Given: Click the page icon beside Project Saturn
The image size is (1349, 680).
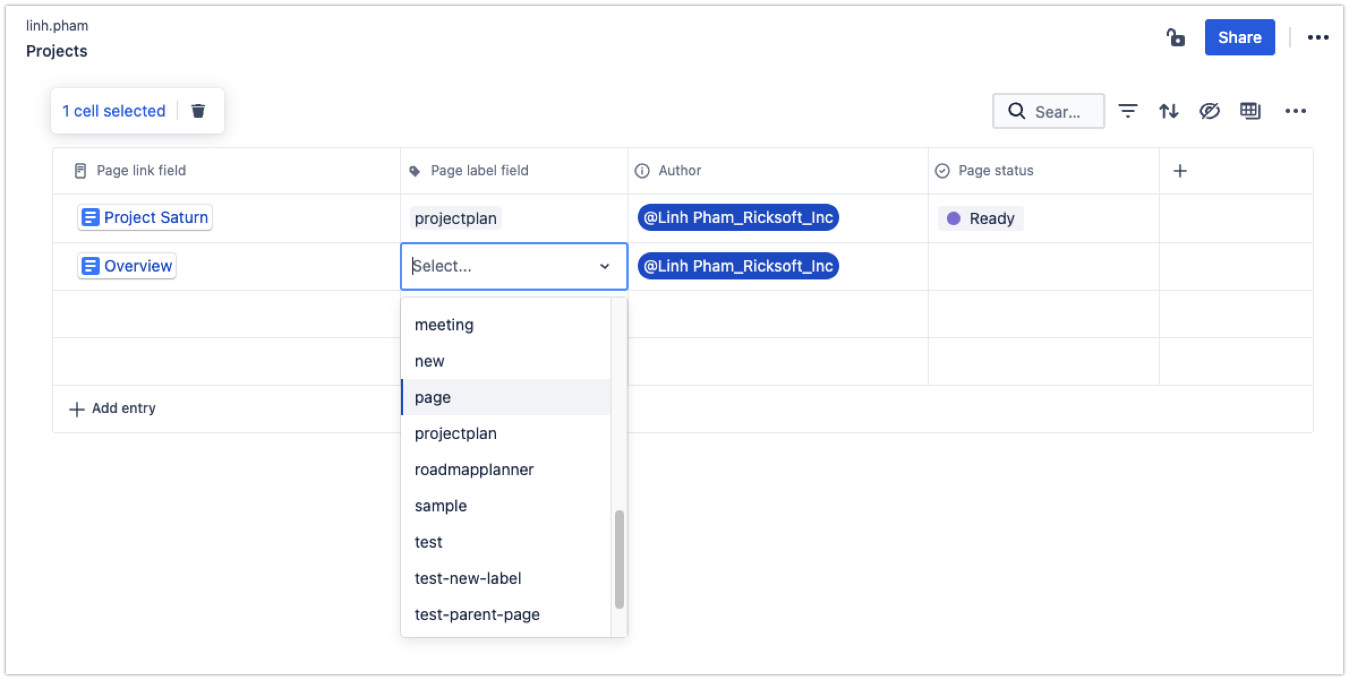Looking at the screenshot, I should click(x=90, y=217).
